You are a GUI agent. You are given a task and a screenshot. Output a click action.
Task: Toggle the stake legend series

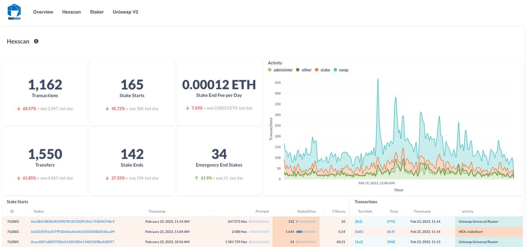point(322,70)
